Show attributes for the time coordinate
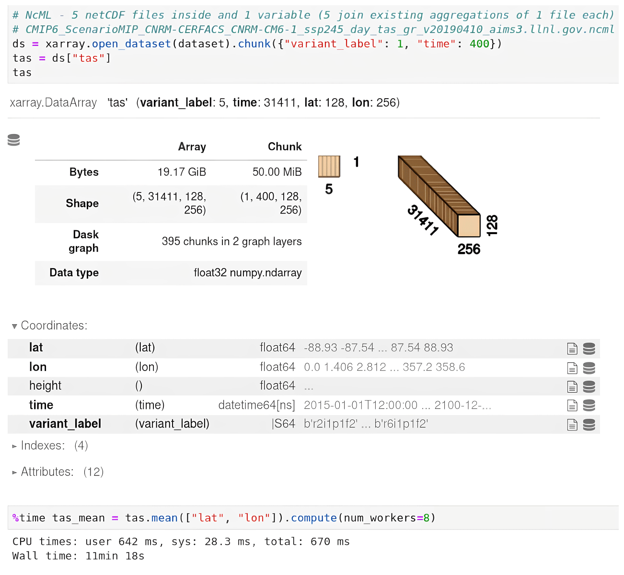The height and width of the screenshot is (575, 624). pyautogui.click(x=572, y=406)
